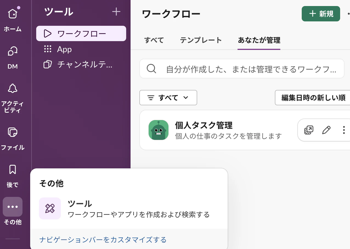Click the workflow search input field
This screenshot has height=249, width=350.
pos(242,69)
